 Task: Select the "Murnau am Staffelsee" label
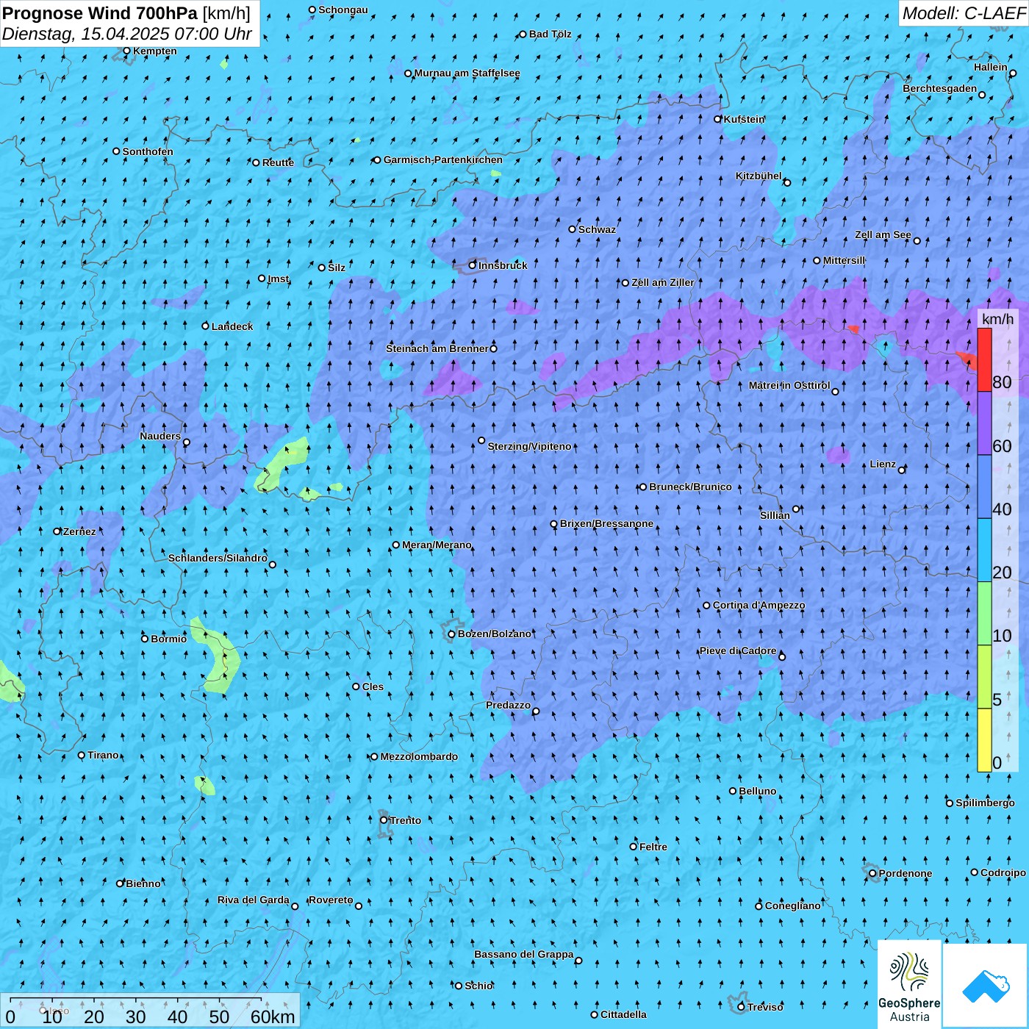coord(467,73)
